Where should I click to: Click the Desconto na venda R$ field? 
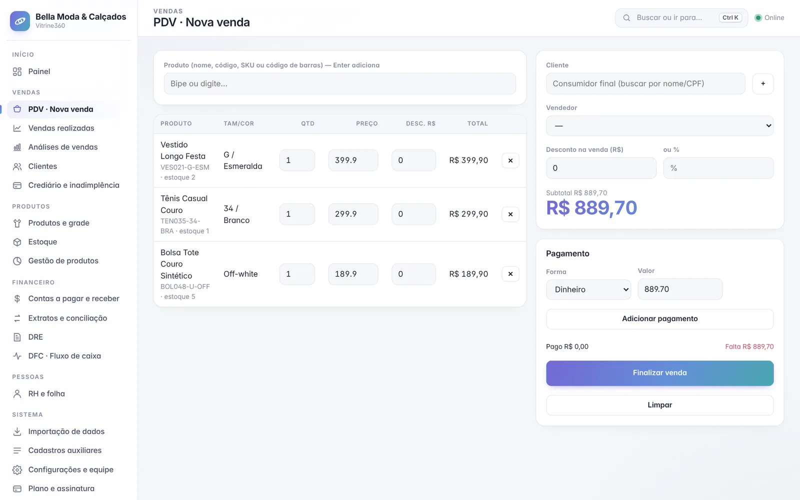tap(601, 168)
